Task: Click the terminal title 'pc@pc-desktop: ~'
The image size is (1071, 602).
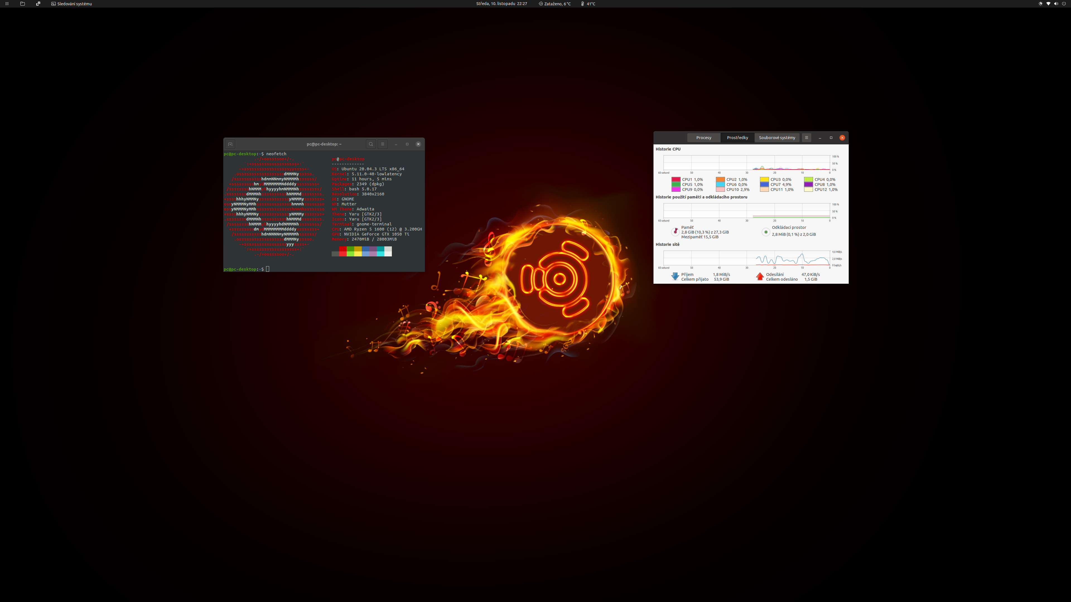Action: pyautogui.click(x=324, y=144)
